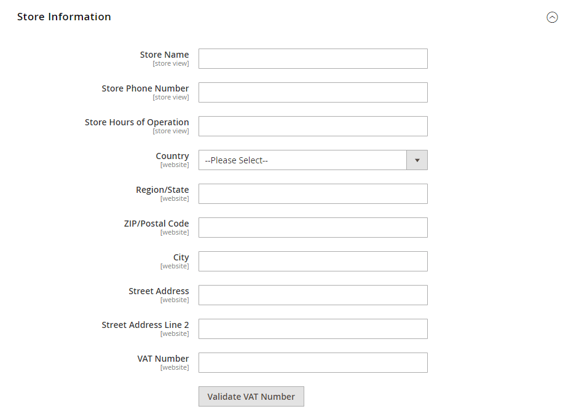The height and width of the screenshot is (417, 579).
Task: Click the Store Name label
Action: 164,55
